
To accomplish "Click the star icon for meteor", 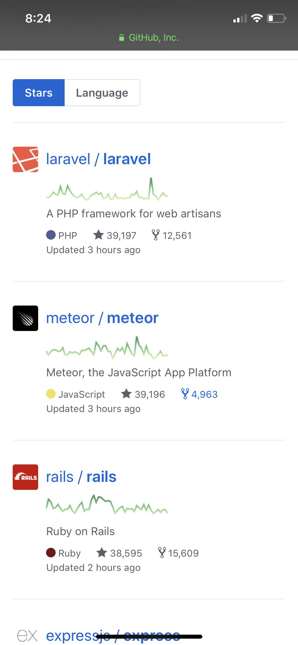I will tap(126, 394).
